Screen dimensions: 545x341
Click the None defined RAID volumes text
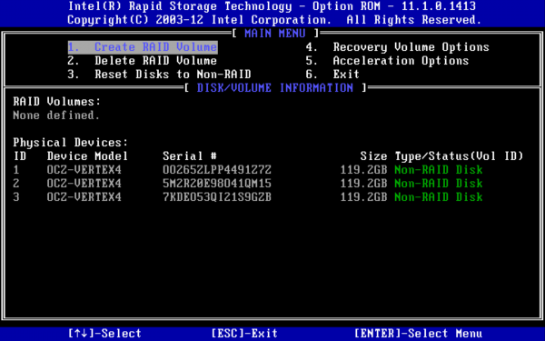tap(56, 115)
